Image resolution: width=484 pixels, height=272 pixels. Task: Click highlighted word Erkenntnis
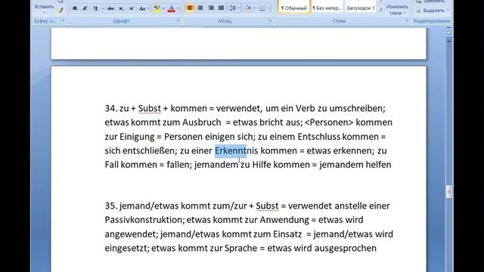pyautogui.click(x=236, y=151)
